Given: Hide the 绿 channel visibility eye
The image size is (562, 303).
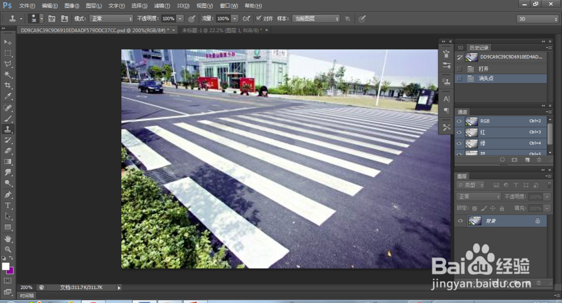Looking at the screenshot, I should 459,143.
